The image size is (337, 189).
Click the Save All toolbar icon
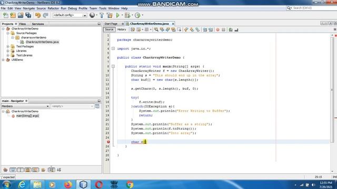click(28, 15)
